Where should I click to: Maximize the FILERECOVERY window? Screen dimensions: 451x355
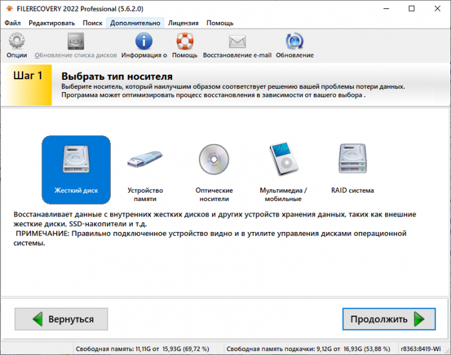point(412,8)
